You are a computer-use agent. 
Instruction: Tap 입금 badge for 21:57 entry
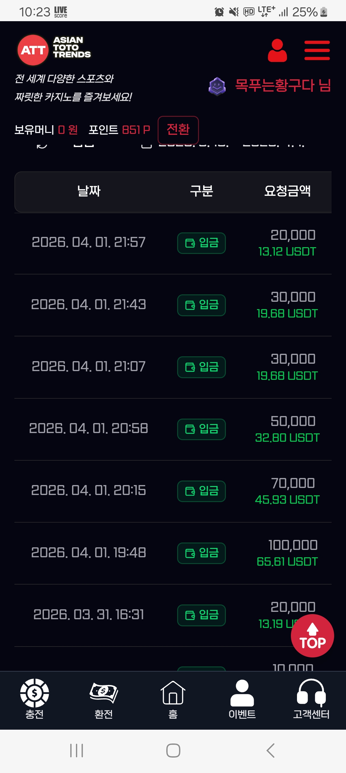click(x=202, y=243)
